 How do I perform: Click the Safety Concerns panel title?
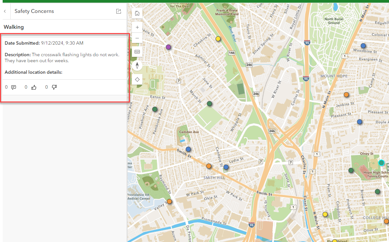click(x=34, y=11)
